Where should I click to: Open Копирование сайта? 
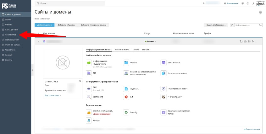click(x=174, y=73)
